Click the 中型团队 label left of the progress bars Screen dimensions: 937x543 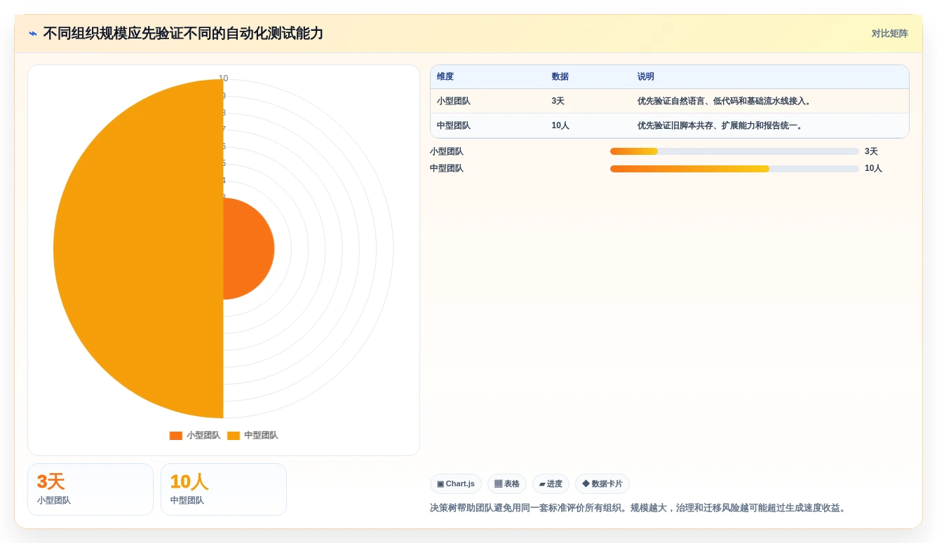click(447, 168)
